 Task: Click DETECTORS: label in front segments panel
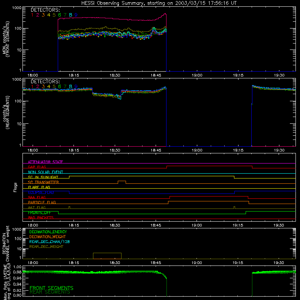(x=45, y=10)
